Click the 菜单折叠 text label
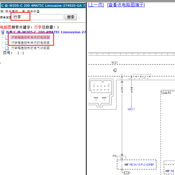The image size is (175, 175). click(33, 11)
